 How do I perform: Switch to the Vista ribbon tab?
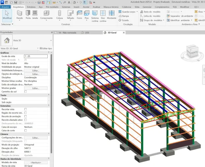[137, 7]
